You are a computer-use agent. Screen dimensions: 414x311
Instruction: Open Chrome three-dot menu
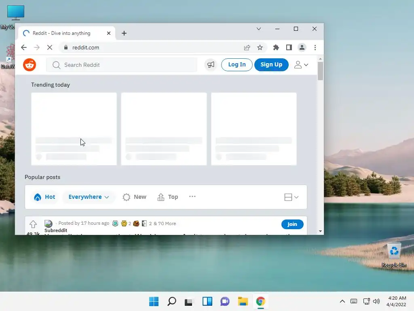click(315, 48)
